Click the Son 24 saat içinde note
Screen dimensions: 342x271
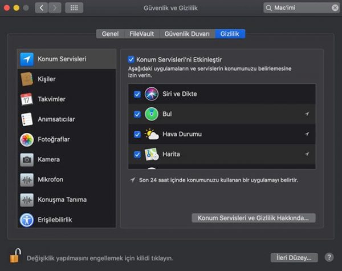[x=218, y=180]
